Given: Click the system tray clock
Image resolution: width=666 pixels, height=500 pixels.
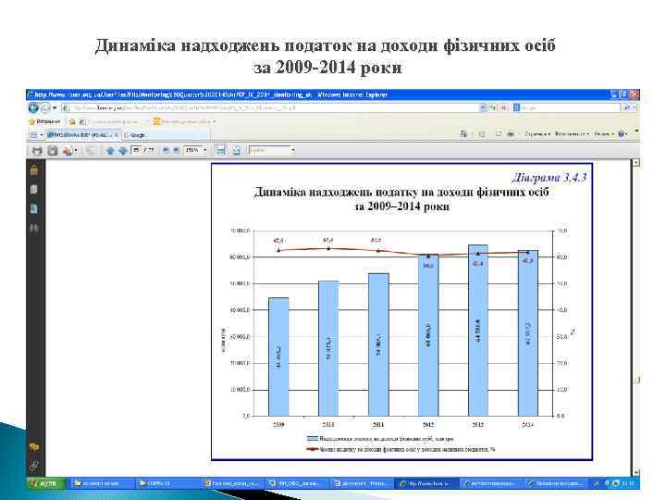Looking at the screenshot, I should pyautogui.click(x=628, y=483).
